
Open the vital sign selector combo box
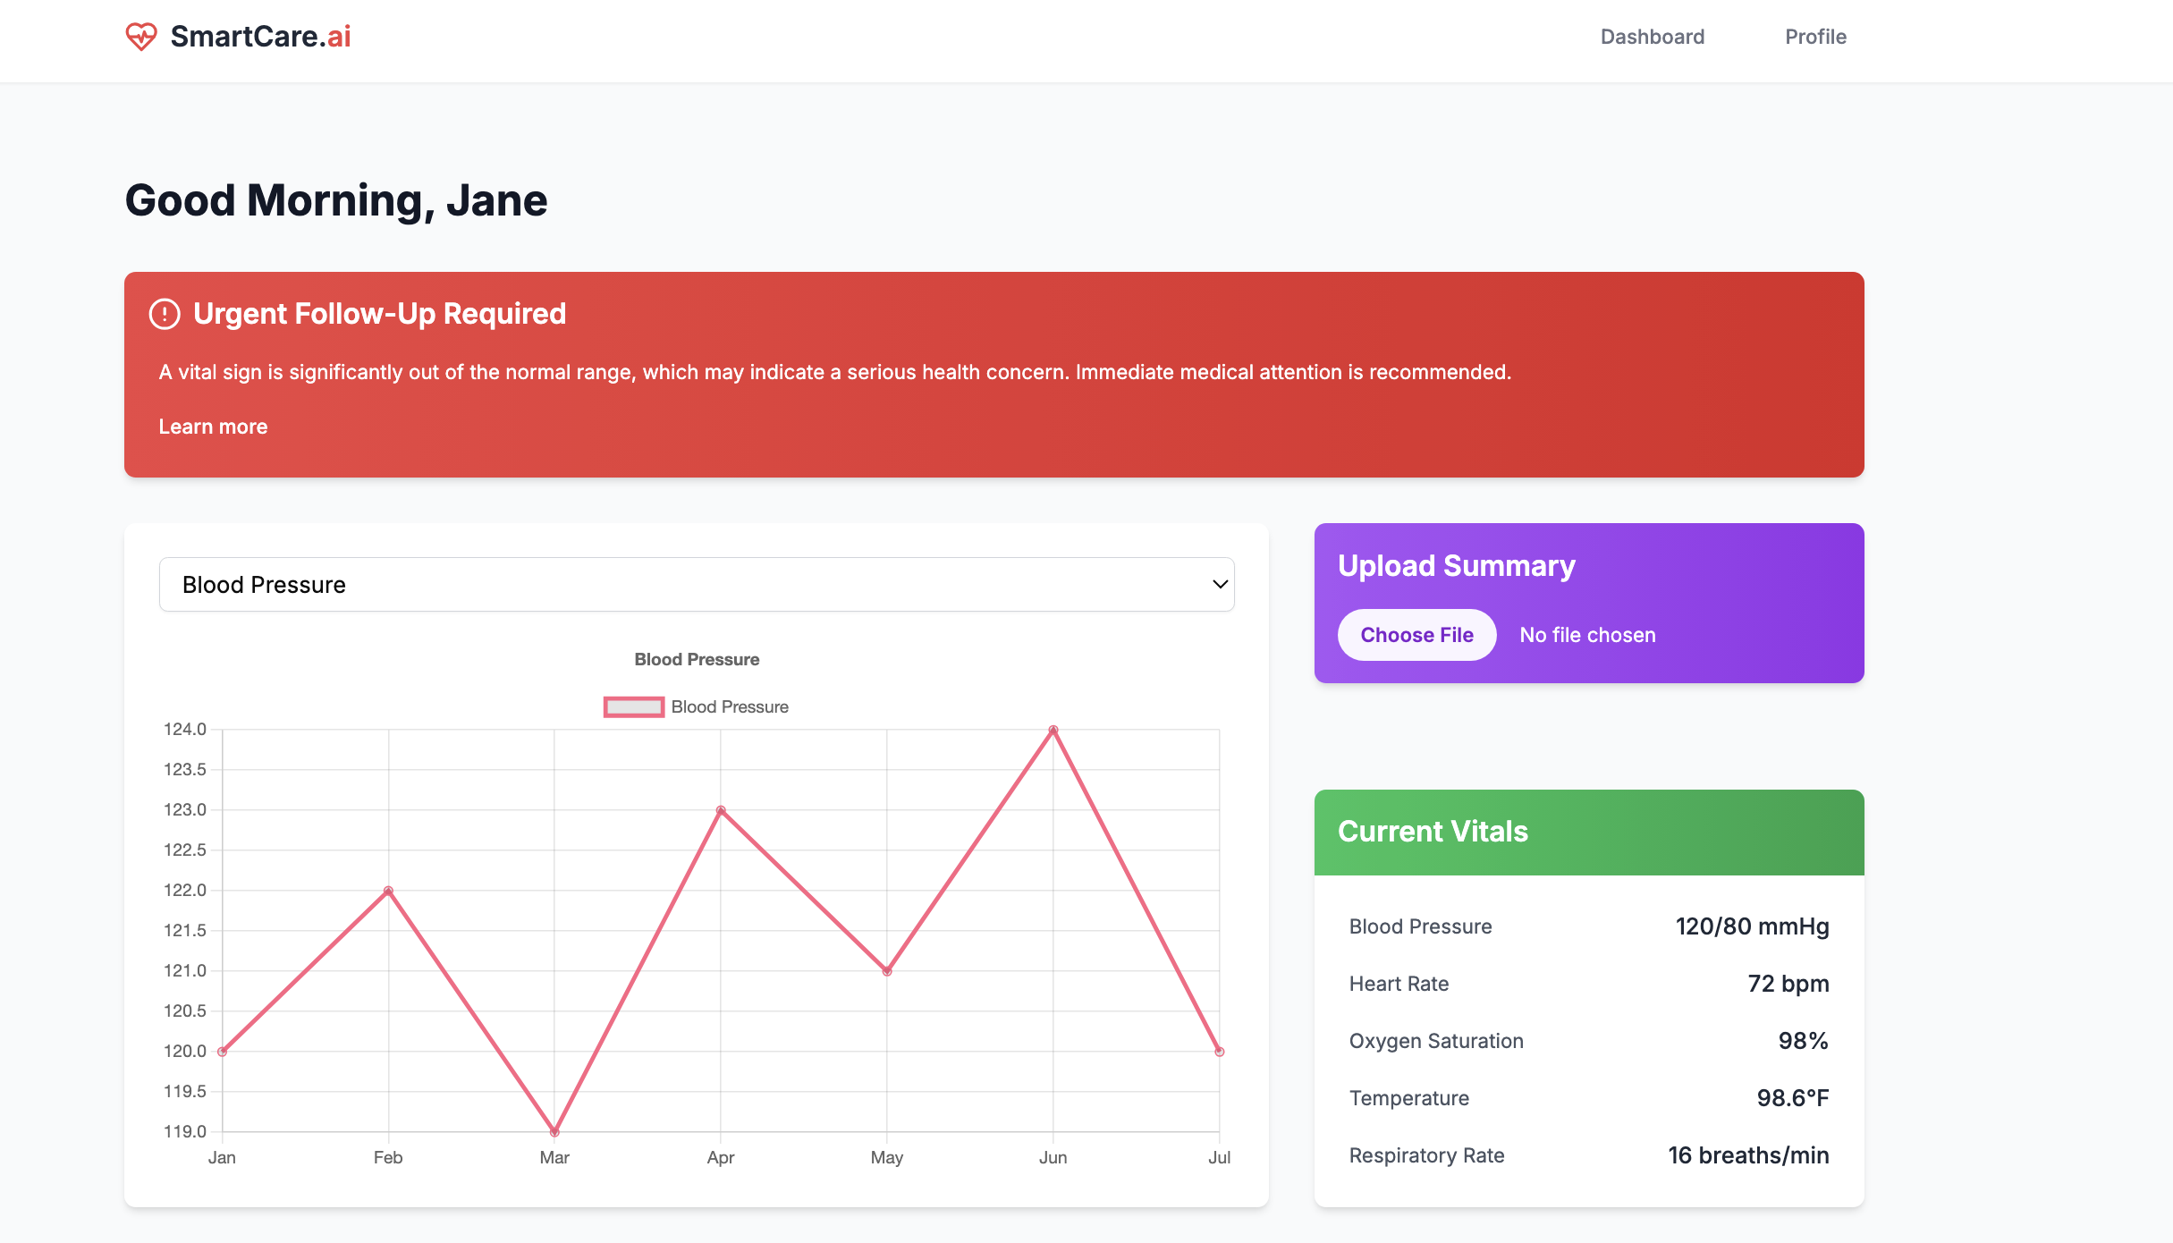(x=696, y=585)
